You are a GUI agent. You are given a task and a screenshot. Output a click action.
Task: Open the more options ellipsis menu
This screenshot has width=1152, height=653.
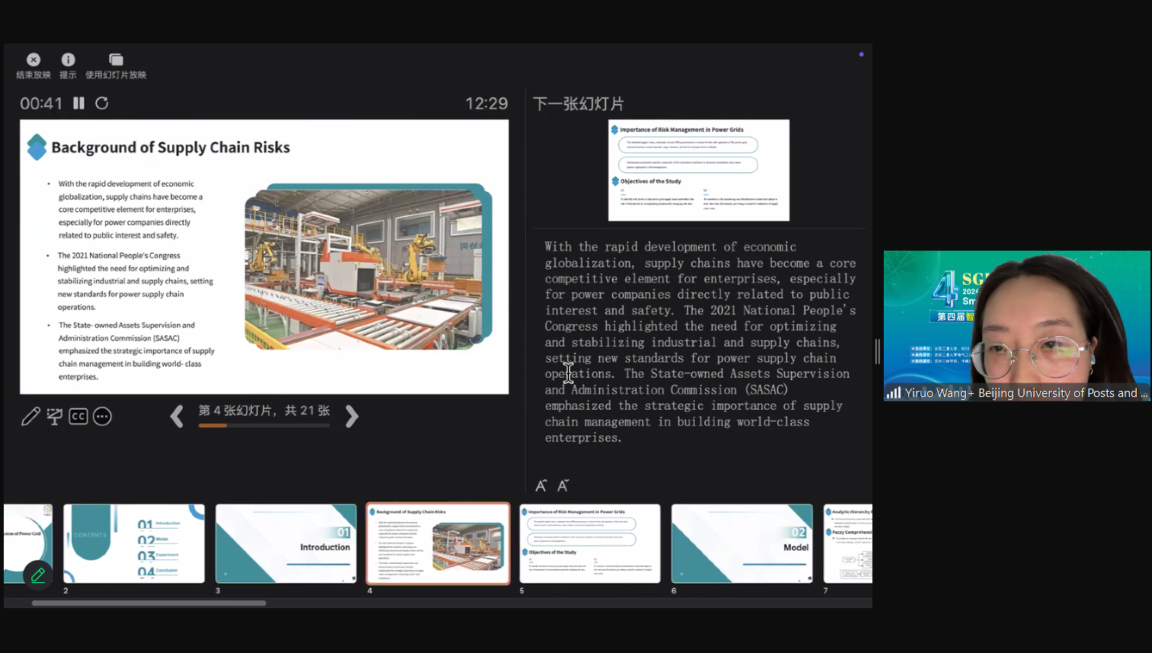tap(102, 416)
